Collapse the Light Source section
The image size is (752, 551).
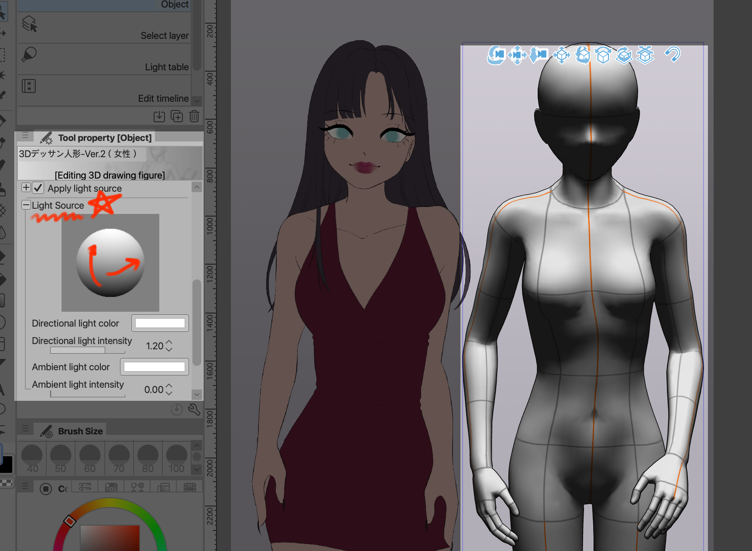(26, 205)
